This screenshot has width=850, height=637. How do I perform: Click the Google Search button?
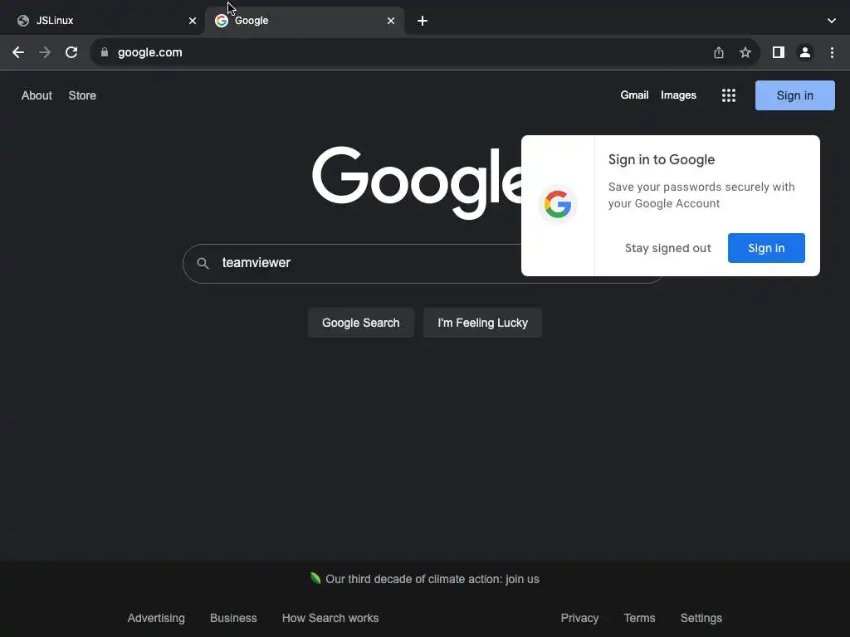(360, 323)
